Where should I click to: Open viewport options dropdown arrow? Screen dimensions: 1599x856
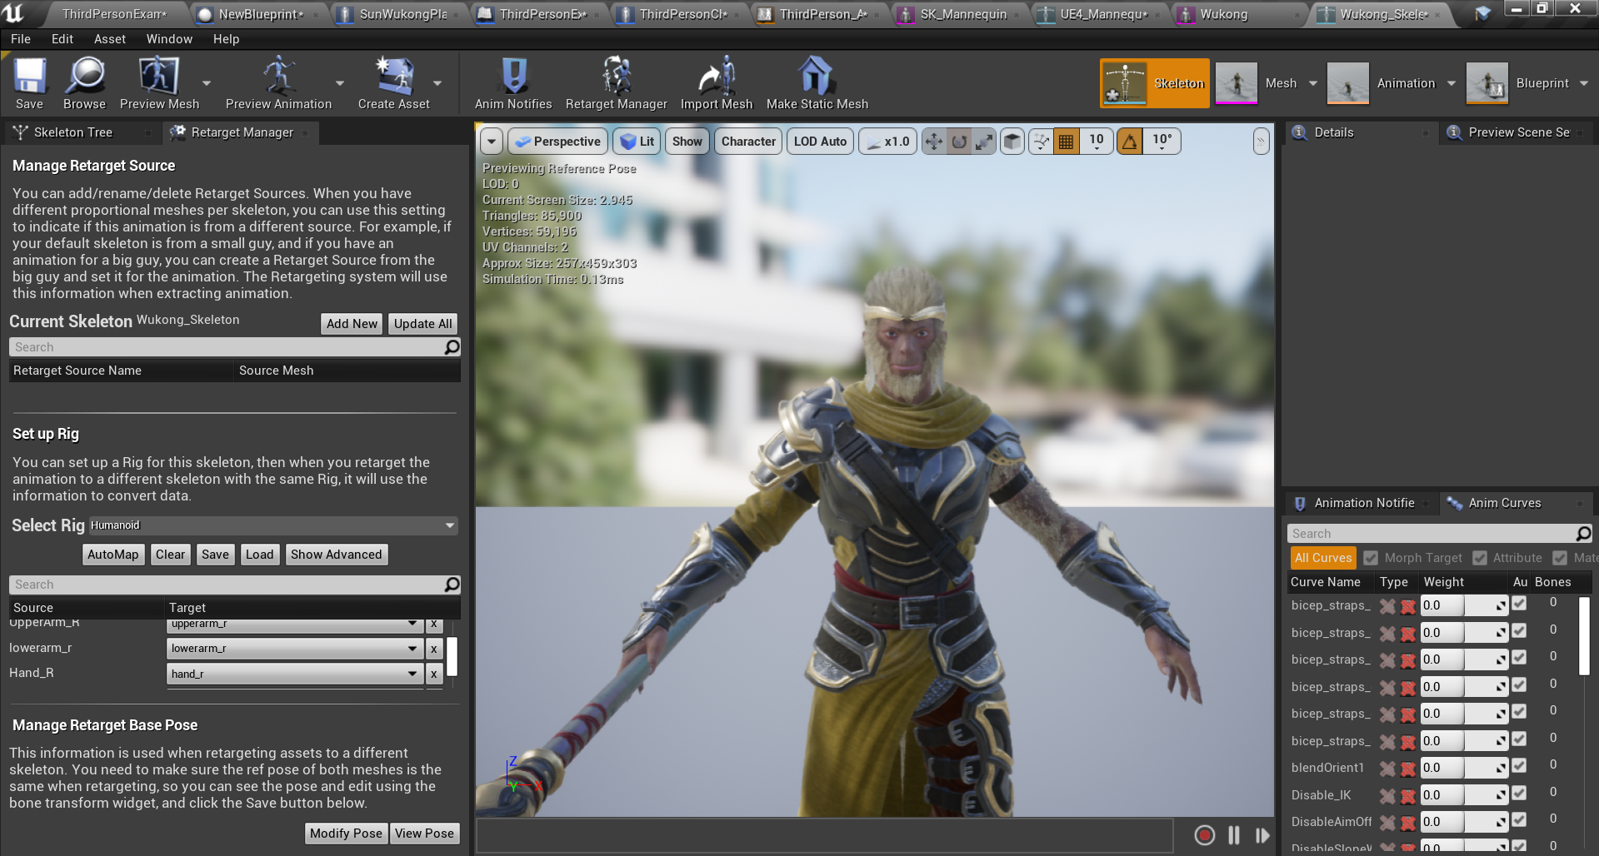coord(492,142)
